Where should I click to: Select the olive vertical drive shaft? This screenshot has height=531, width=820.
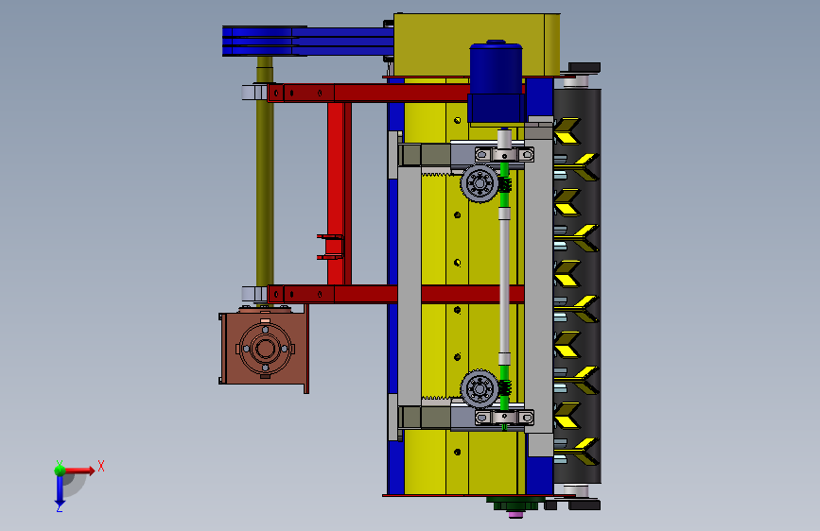[265, 180]
